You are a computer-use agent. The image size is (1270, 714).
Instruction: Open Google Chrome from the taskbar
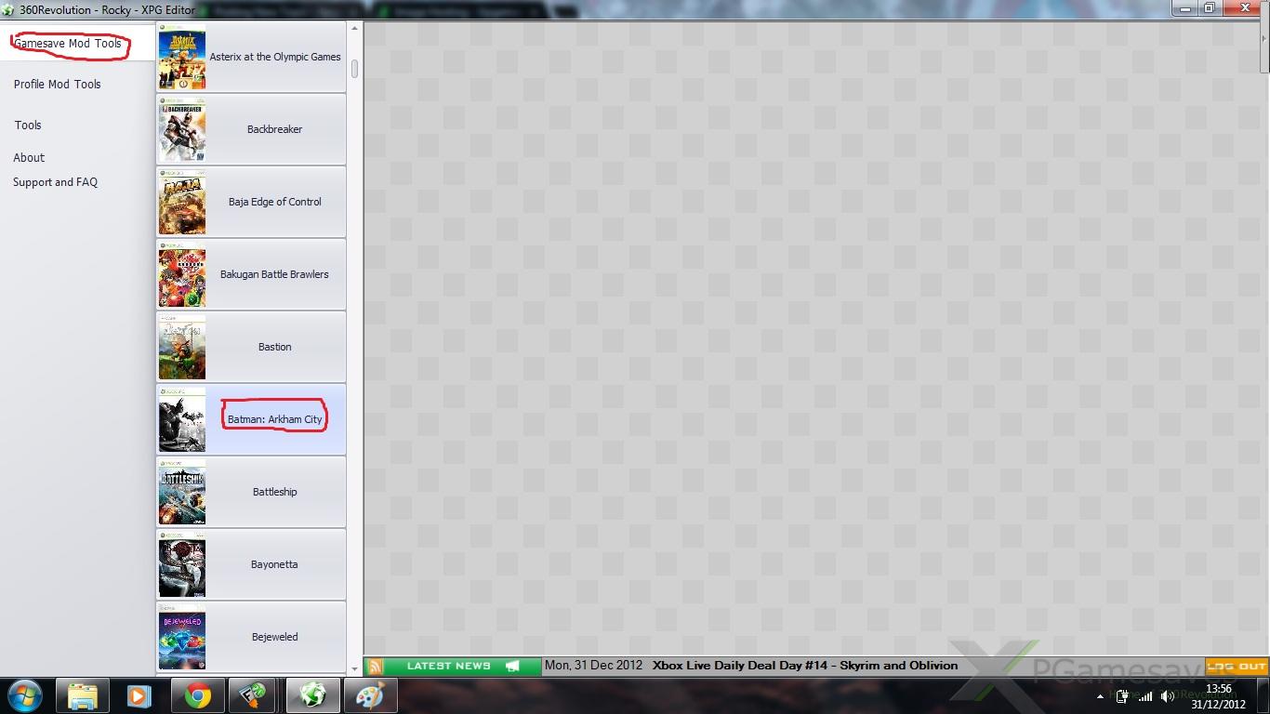(197, 695)
